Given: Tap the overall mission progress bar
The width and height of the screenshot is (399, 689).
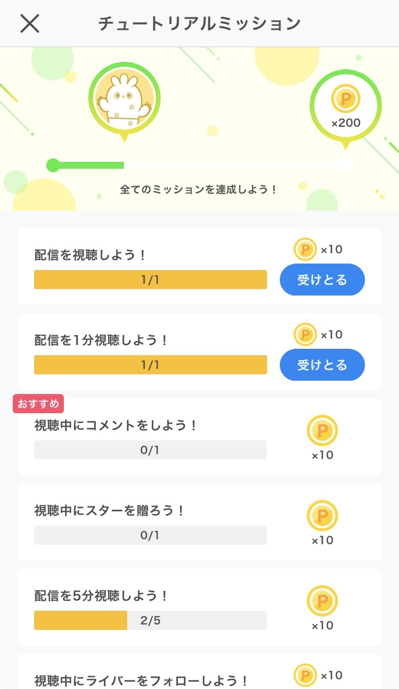Looking at the screenshot, I should [x=199, y=165].
